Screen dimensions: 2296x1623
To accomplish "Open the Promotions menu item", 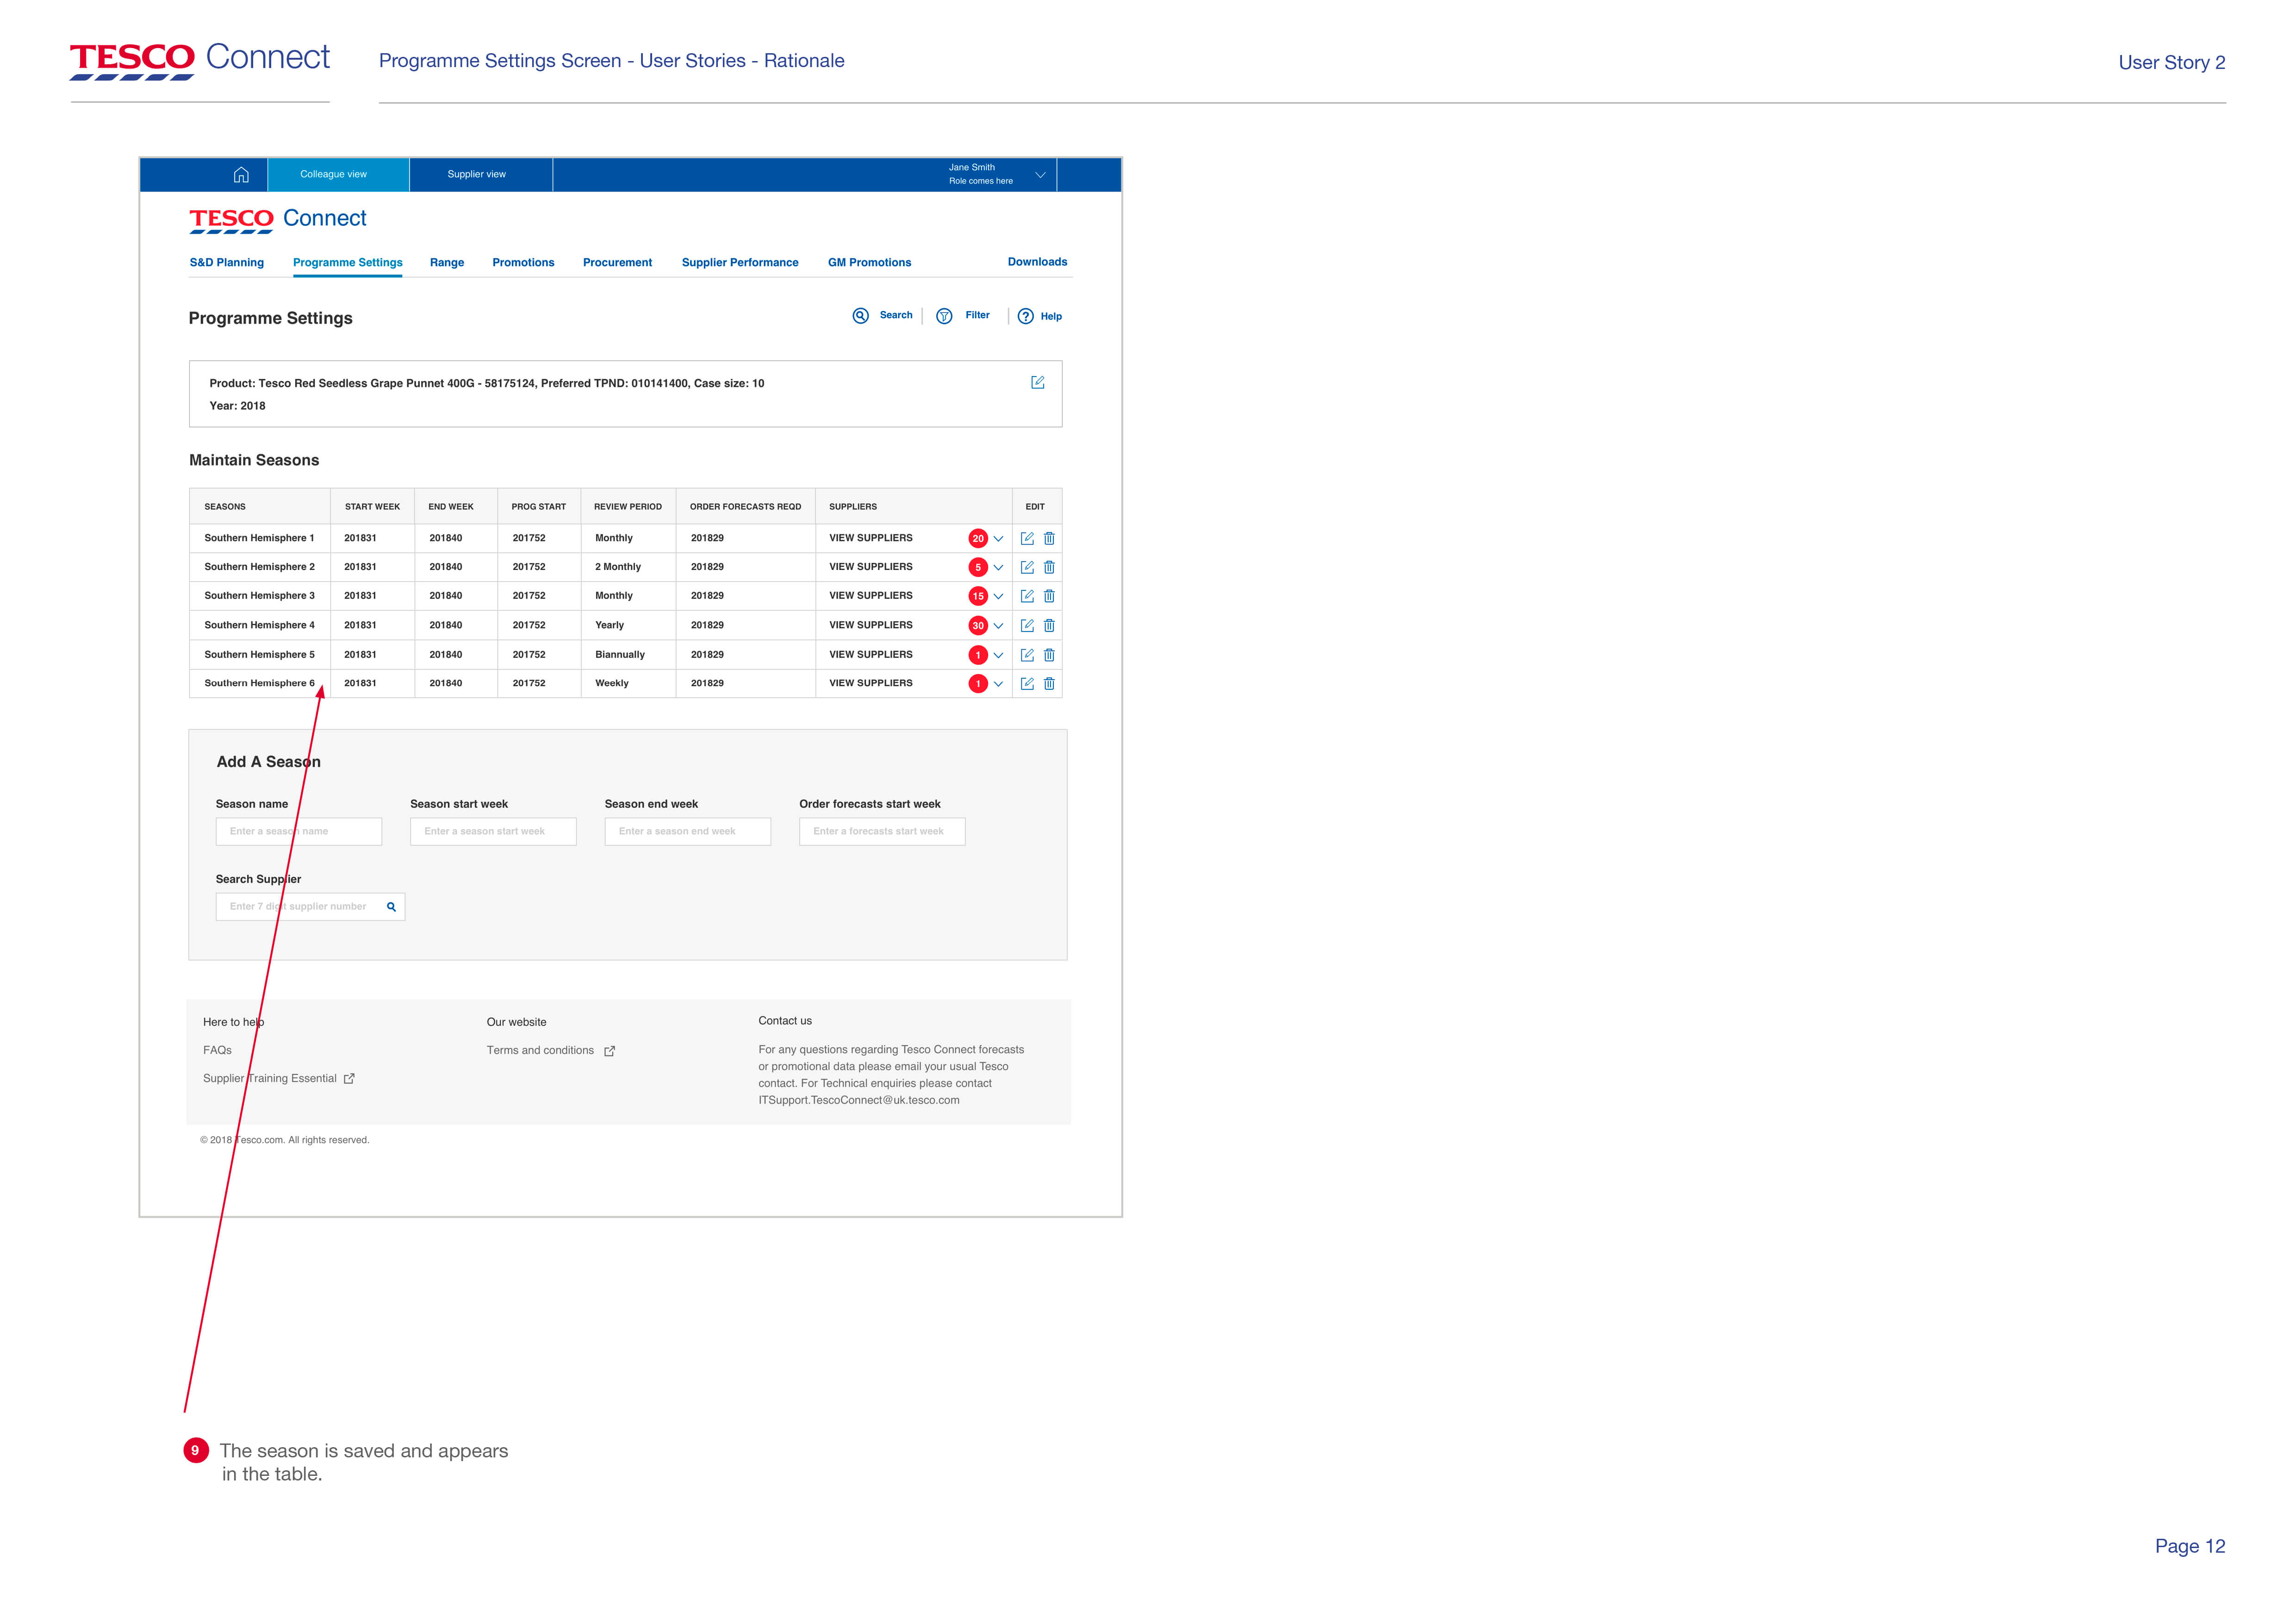I will point(523,263).
